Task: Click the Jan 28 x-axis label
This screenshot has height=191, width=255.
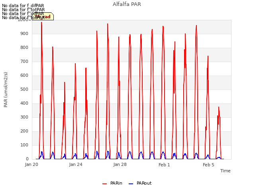Action: [120, 165]
